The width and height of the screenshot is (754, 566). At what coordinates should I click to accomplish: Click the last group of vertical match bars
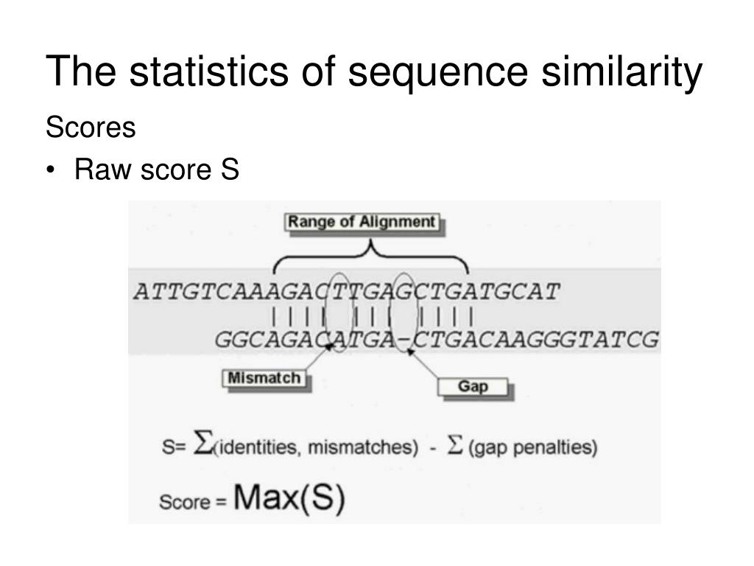point(447,317)
